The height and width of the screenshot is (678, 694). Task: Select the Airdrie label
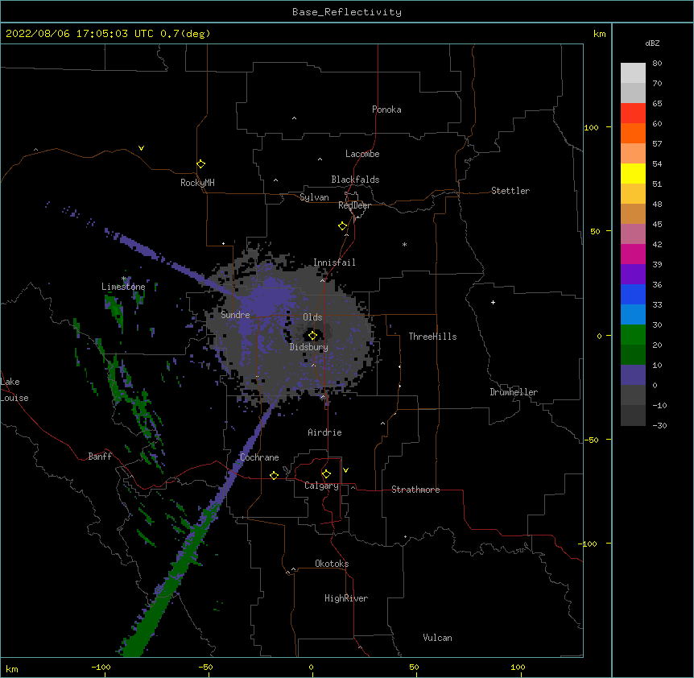tap(325, 432)
